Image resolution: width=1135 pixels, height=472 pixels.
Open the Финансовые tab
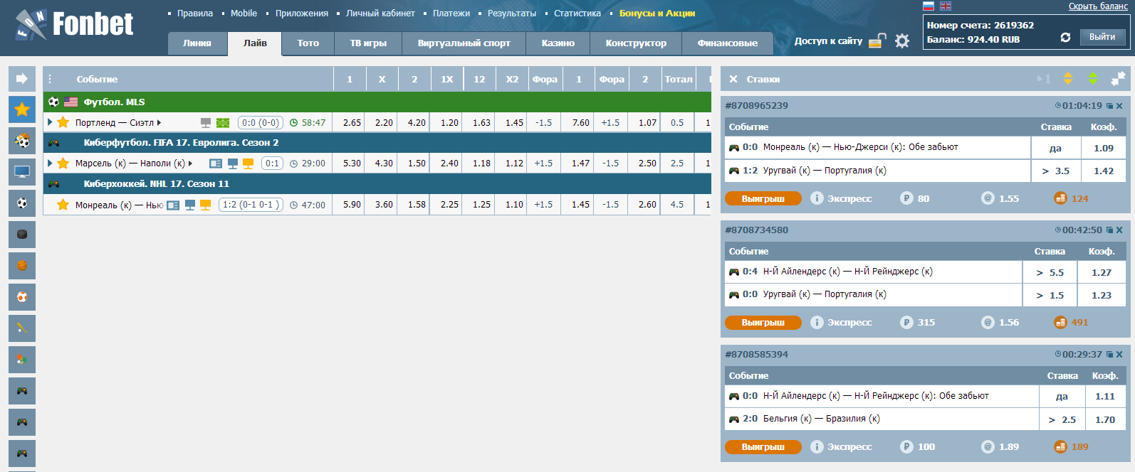(728, 43)
